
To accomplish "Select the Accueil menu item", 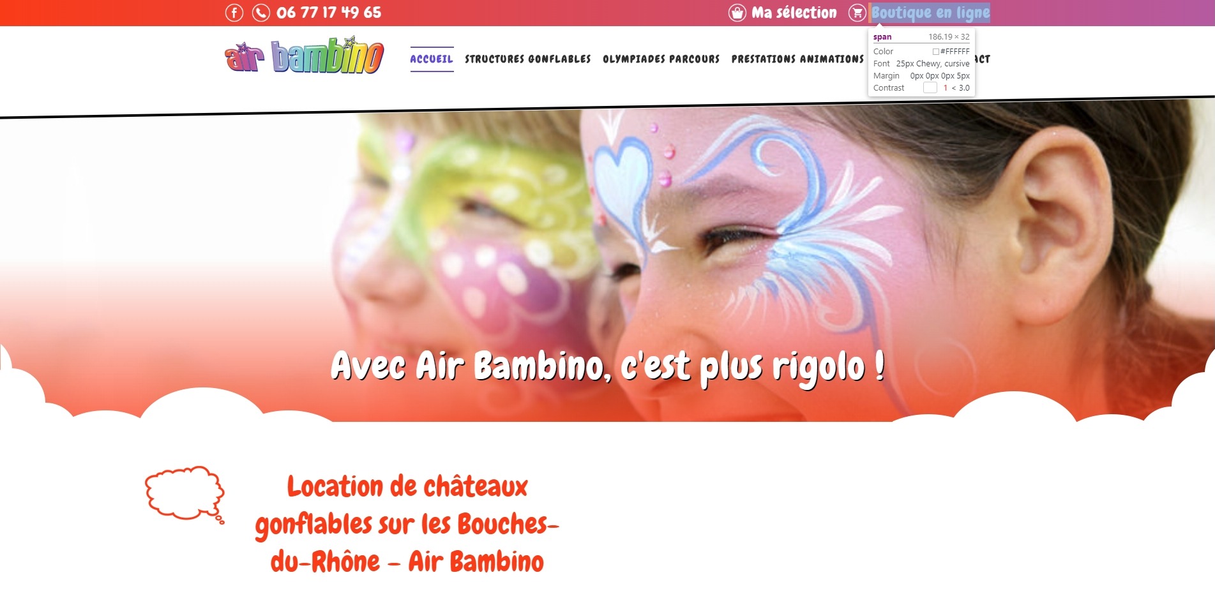I will tap(432, 59).
